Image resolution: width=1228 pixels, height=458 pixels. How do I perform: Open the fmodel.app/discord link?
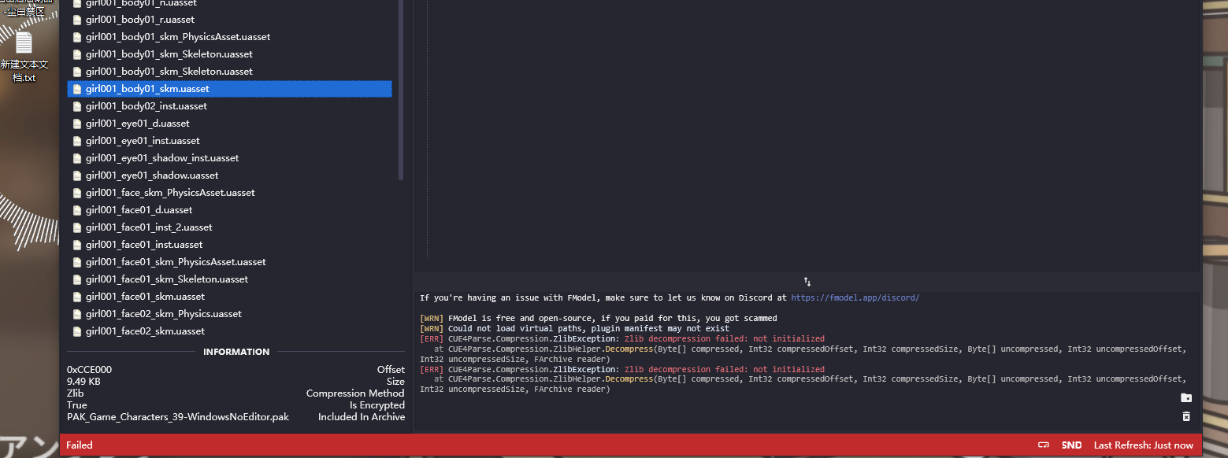tap(855, 298)
